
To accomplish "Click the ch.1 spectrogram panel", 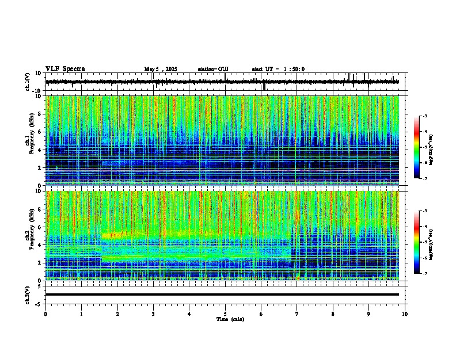I will 222,140.
